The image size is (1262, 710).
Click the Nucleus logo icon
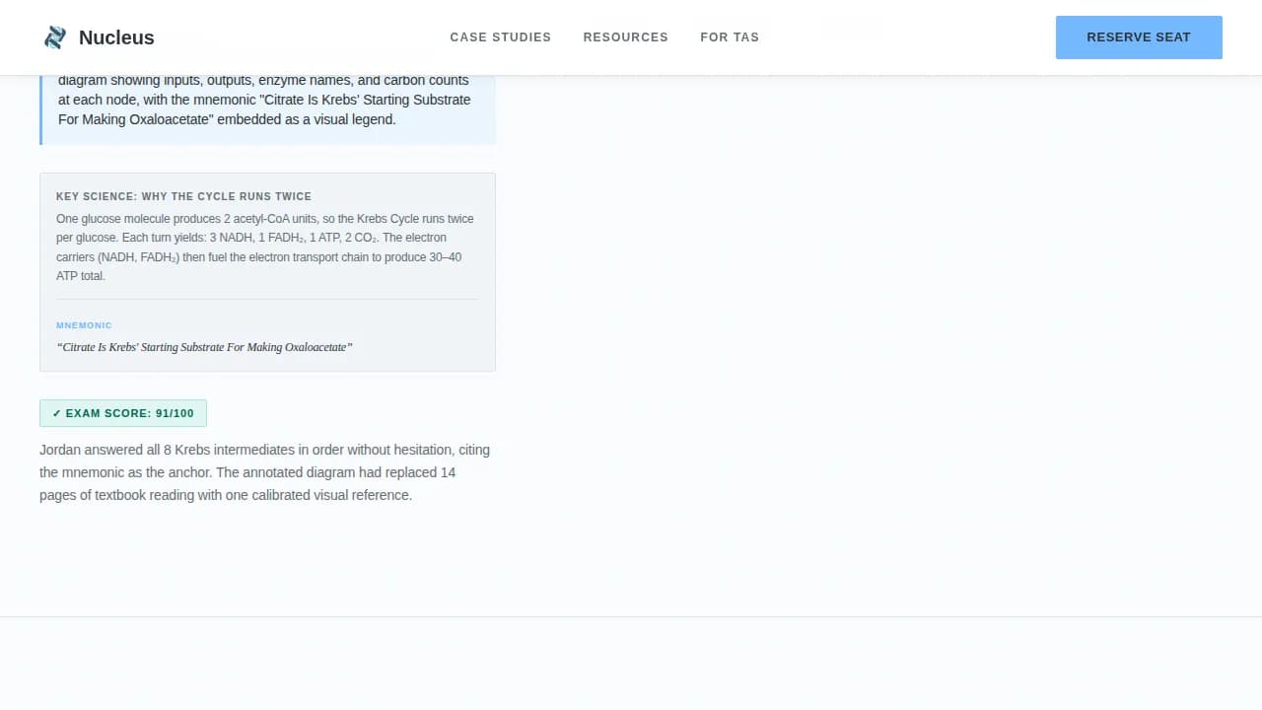point(55,37)
